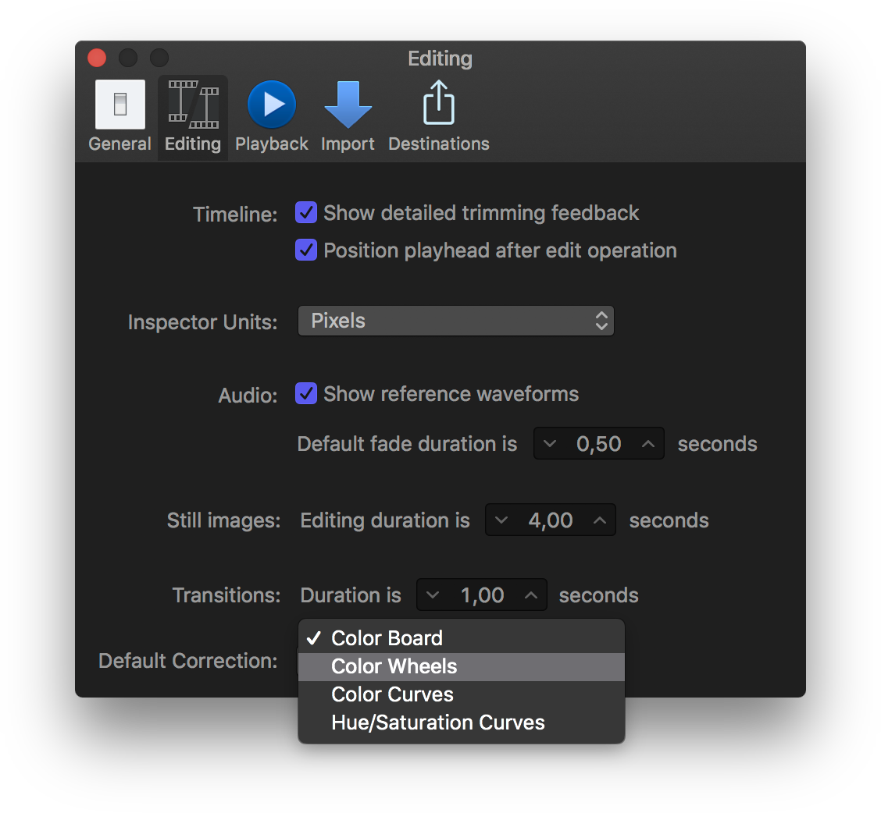Screen dimensions: 881x813
Task: Open Import preferences via arrow icon
Action: (x=348, y=105)
